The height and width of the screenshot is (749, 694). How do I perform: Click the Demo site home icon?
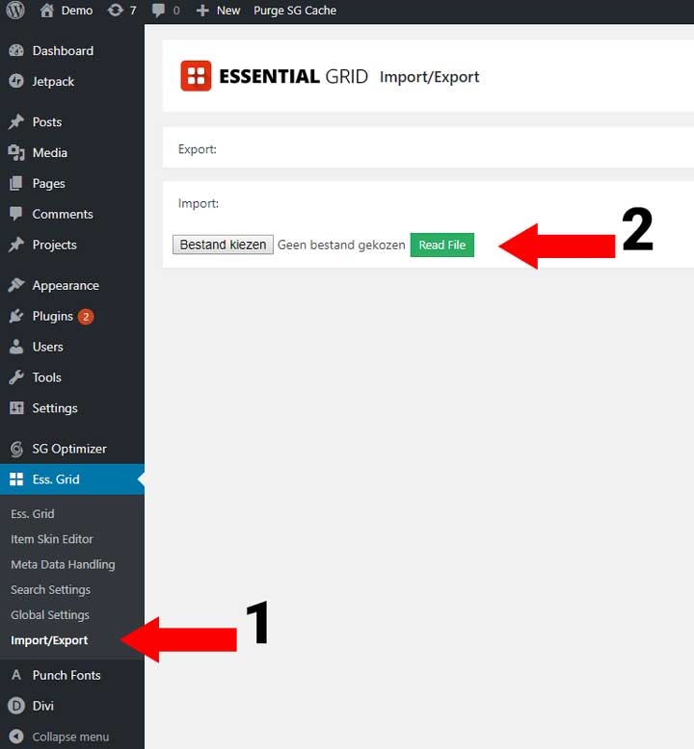click(47, 10)
